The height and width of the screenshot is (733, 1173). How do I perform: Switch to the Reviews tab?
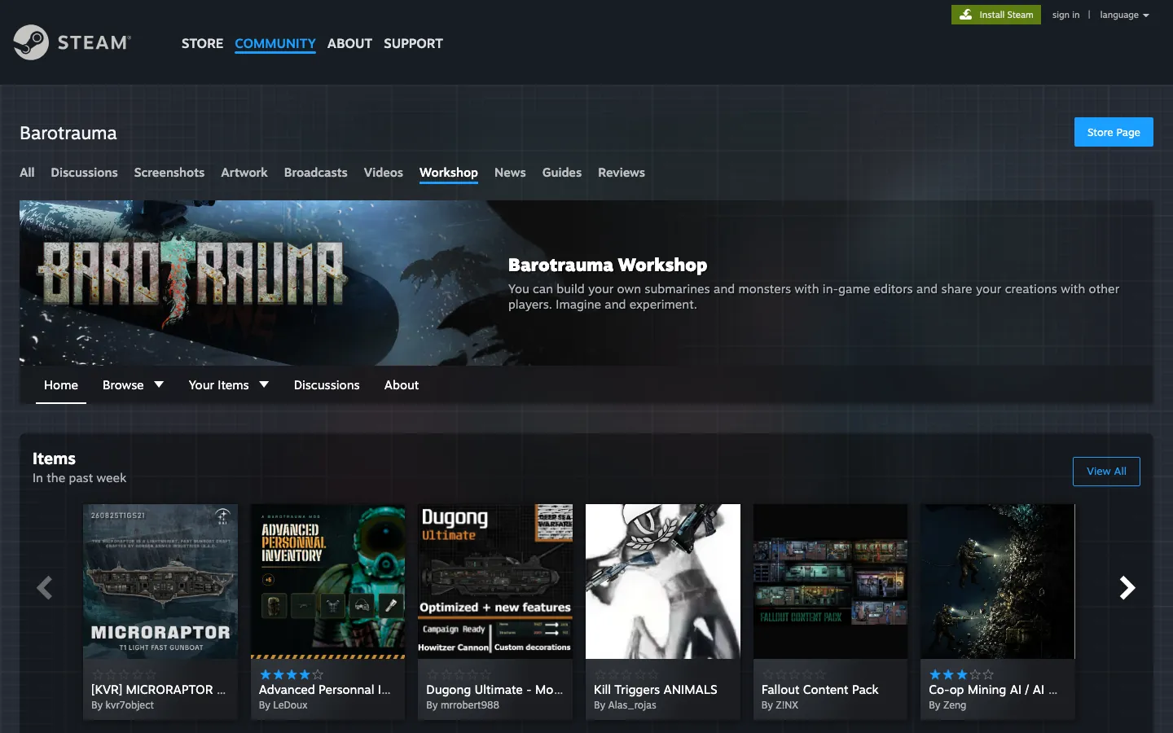point(622,173)
